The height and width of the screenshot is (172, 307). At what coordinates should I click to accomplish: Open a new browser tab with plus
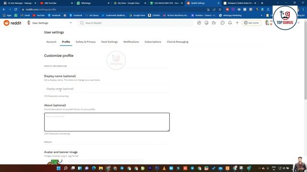point(262,3)
